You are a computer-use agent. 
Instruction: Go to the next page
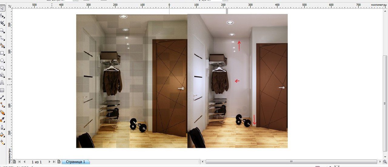[49, 162]
